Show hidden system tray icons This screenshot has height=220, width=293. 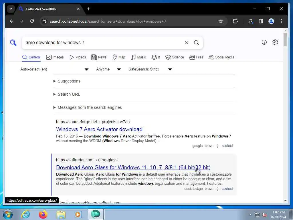click(250, 215)
